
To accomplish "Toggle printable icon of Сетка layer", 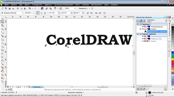I will click(145, 41).
